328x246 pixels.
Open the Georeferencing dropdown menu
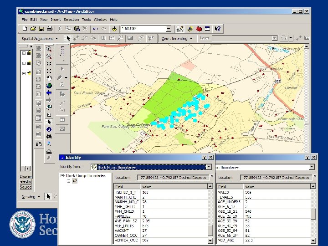tap(177, 39)
